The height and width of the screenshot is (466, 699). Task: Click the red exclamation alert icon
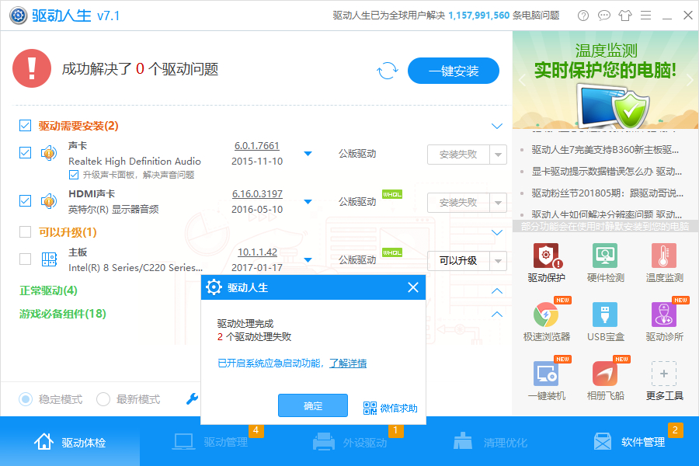coord(32,68)
